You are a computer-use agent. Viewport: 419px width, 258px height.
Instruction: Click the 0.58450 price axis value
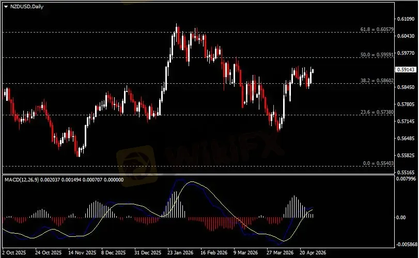pos(406,87)
